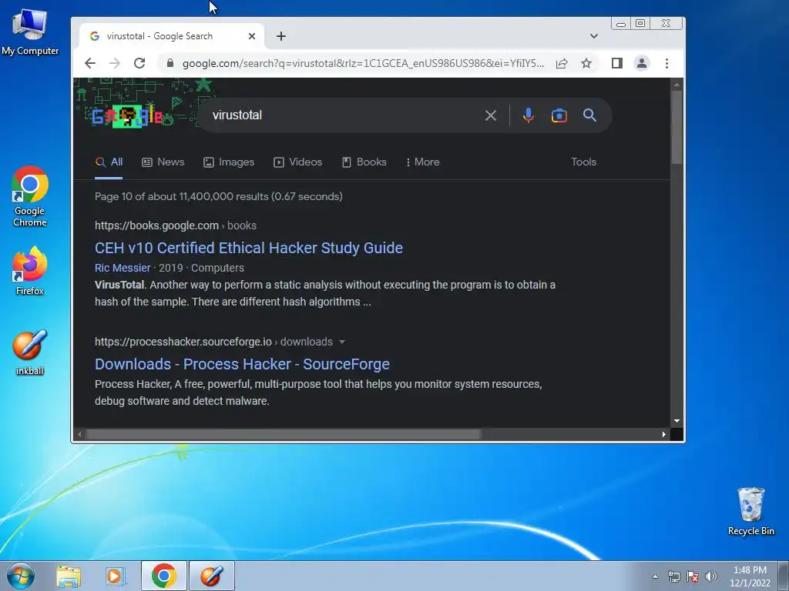This screenshot has width=789, height=591.
Task: Click into the virustotal search field
Action: [342, 115]
